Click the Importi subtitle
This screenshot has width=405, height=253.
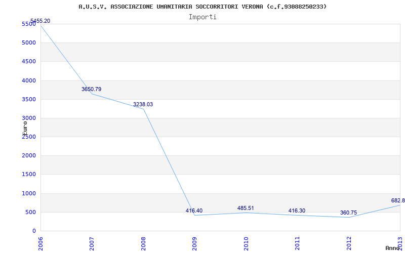[x=202, y=17]
